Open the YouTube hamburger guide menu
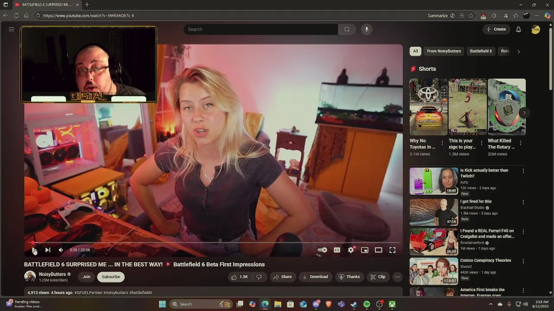The width and height of the screenshot is (554, 311). pos(12,29)
